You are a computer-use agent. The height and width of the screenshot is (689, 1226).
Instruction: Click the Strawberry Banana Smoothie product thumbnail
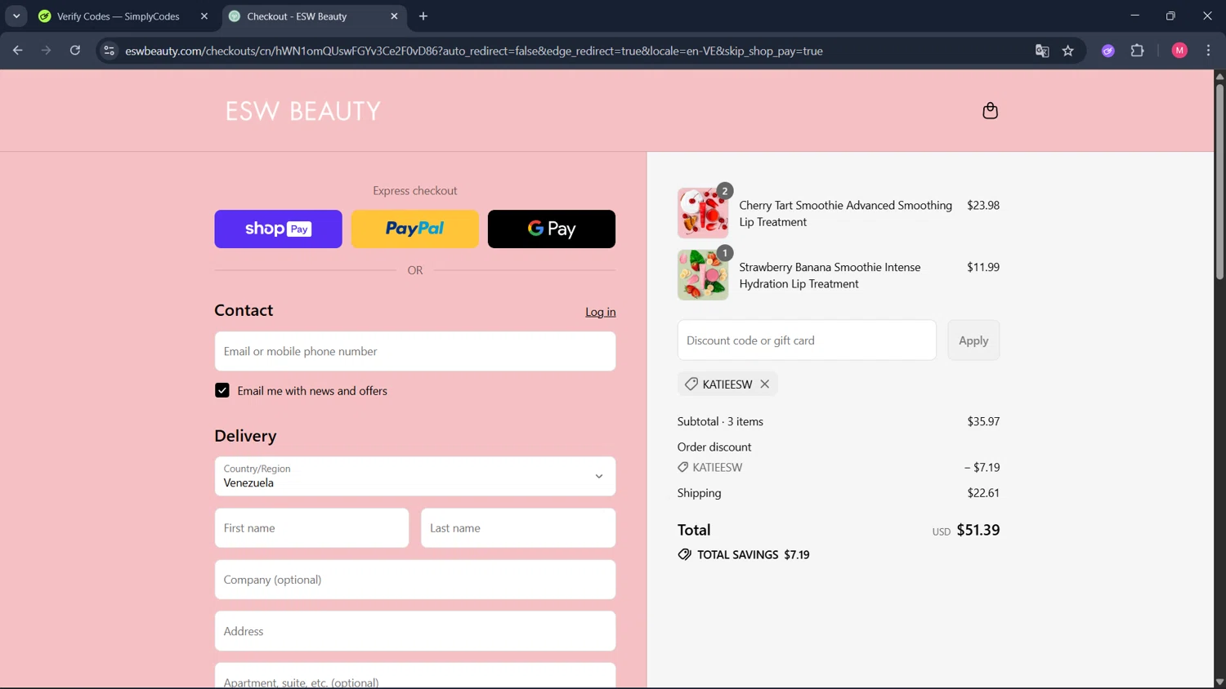point(703,275)
